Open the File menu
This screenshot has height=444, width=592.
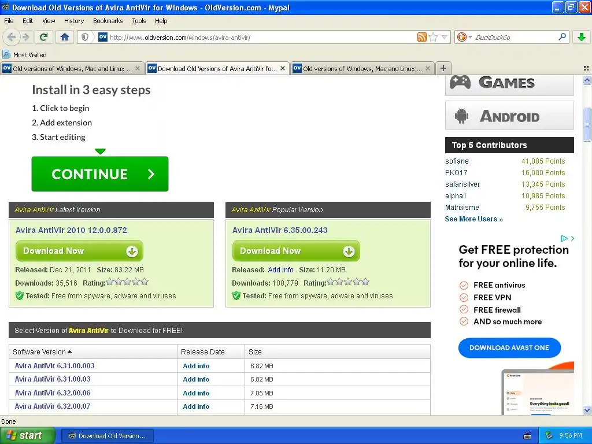coord(9,21)
